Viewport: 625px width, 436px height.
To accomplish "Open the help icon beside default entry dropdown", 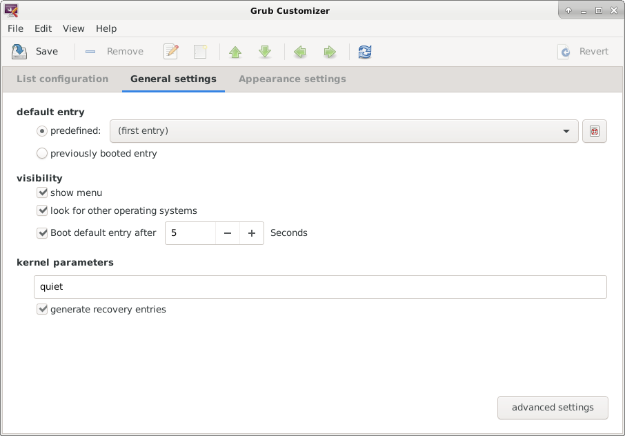I will [595, 131].
